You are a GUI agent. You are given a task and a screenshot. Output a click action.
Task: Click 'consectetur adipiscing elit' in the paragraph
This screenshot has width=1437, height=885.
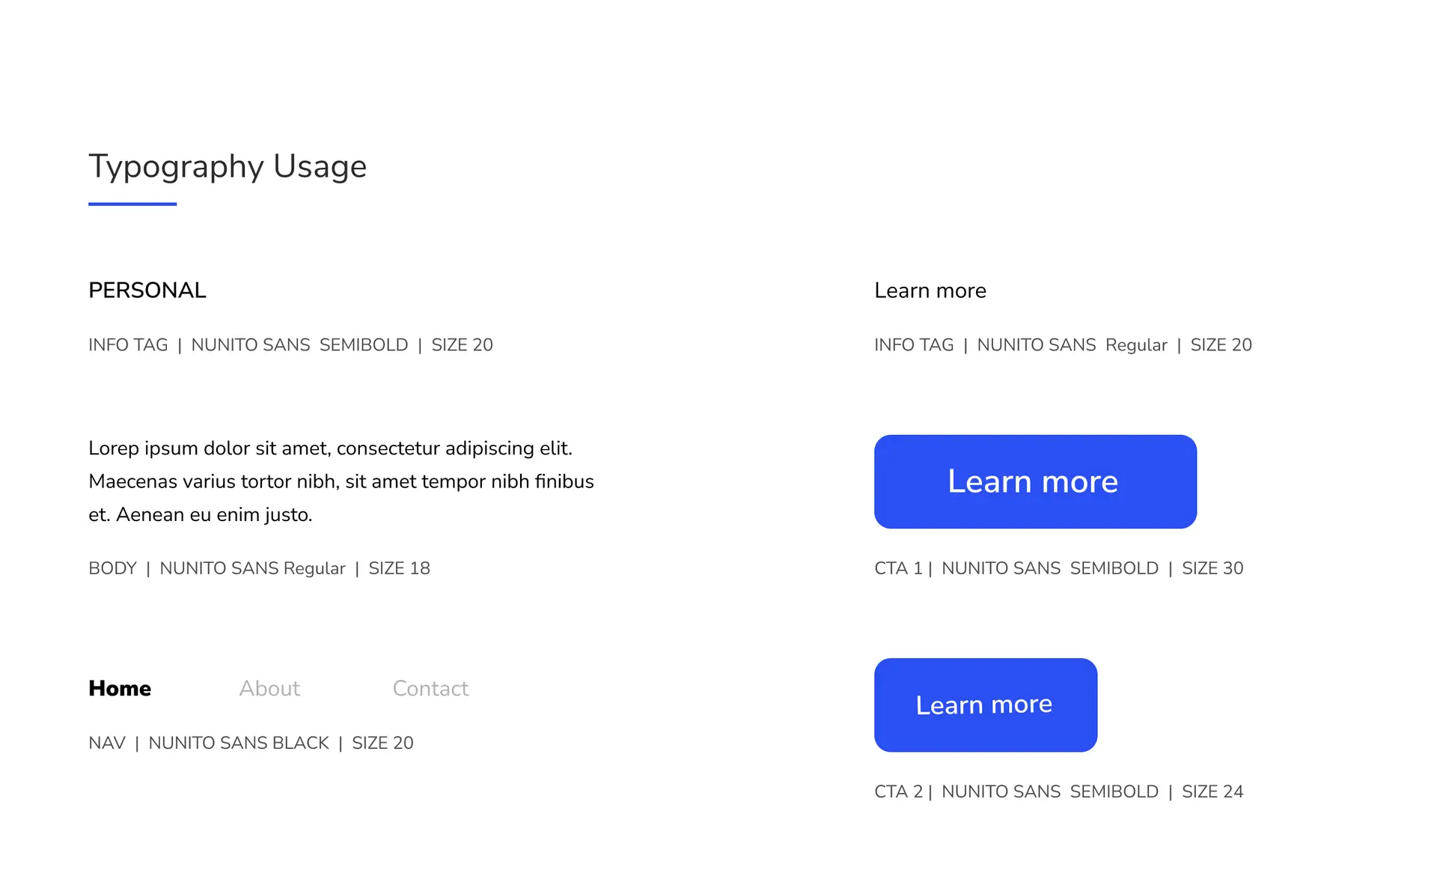pyautogui.click(x=454, y=448)
